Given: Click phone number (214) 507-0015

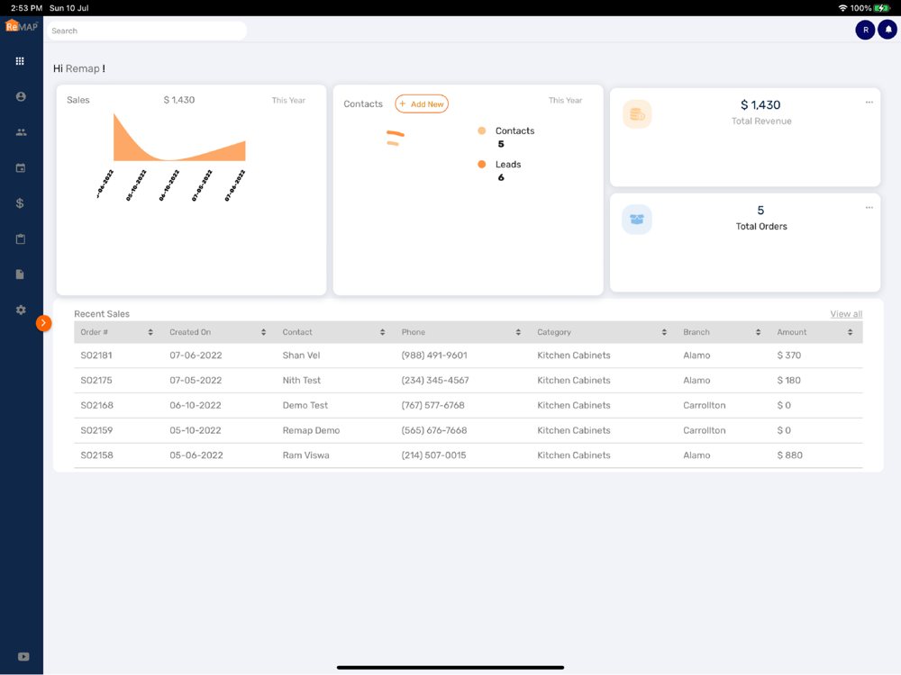Looking at the screenshot, I should (x=434, y=455).
